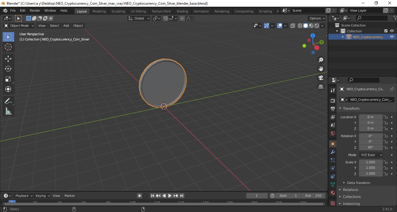Pick the Measure tool

click(x=8, y=111)
